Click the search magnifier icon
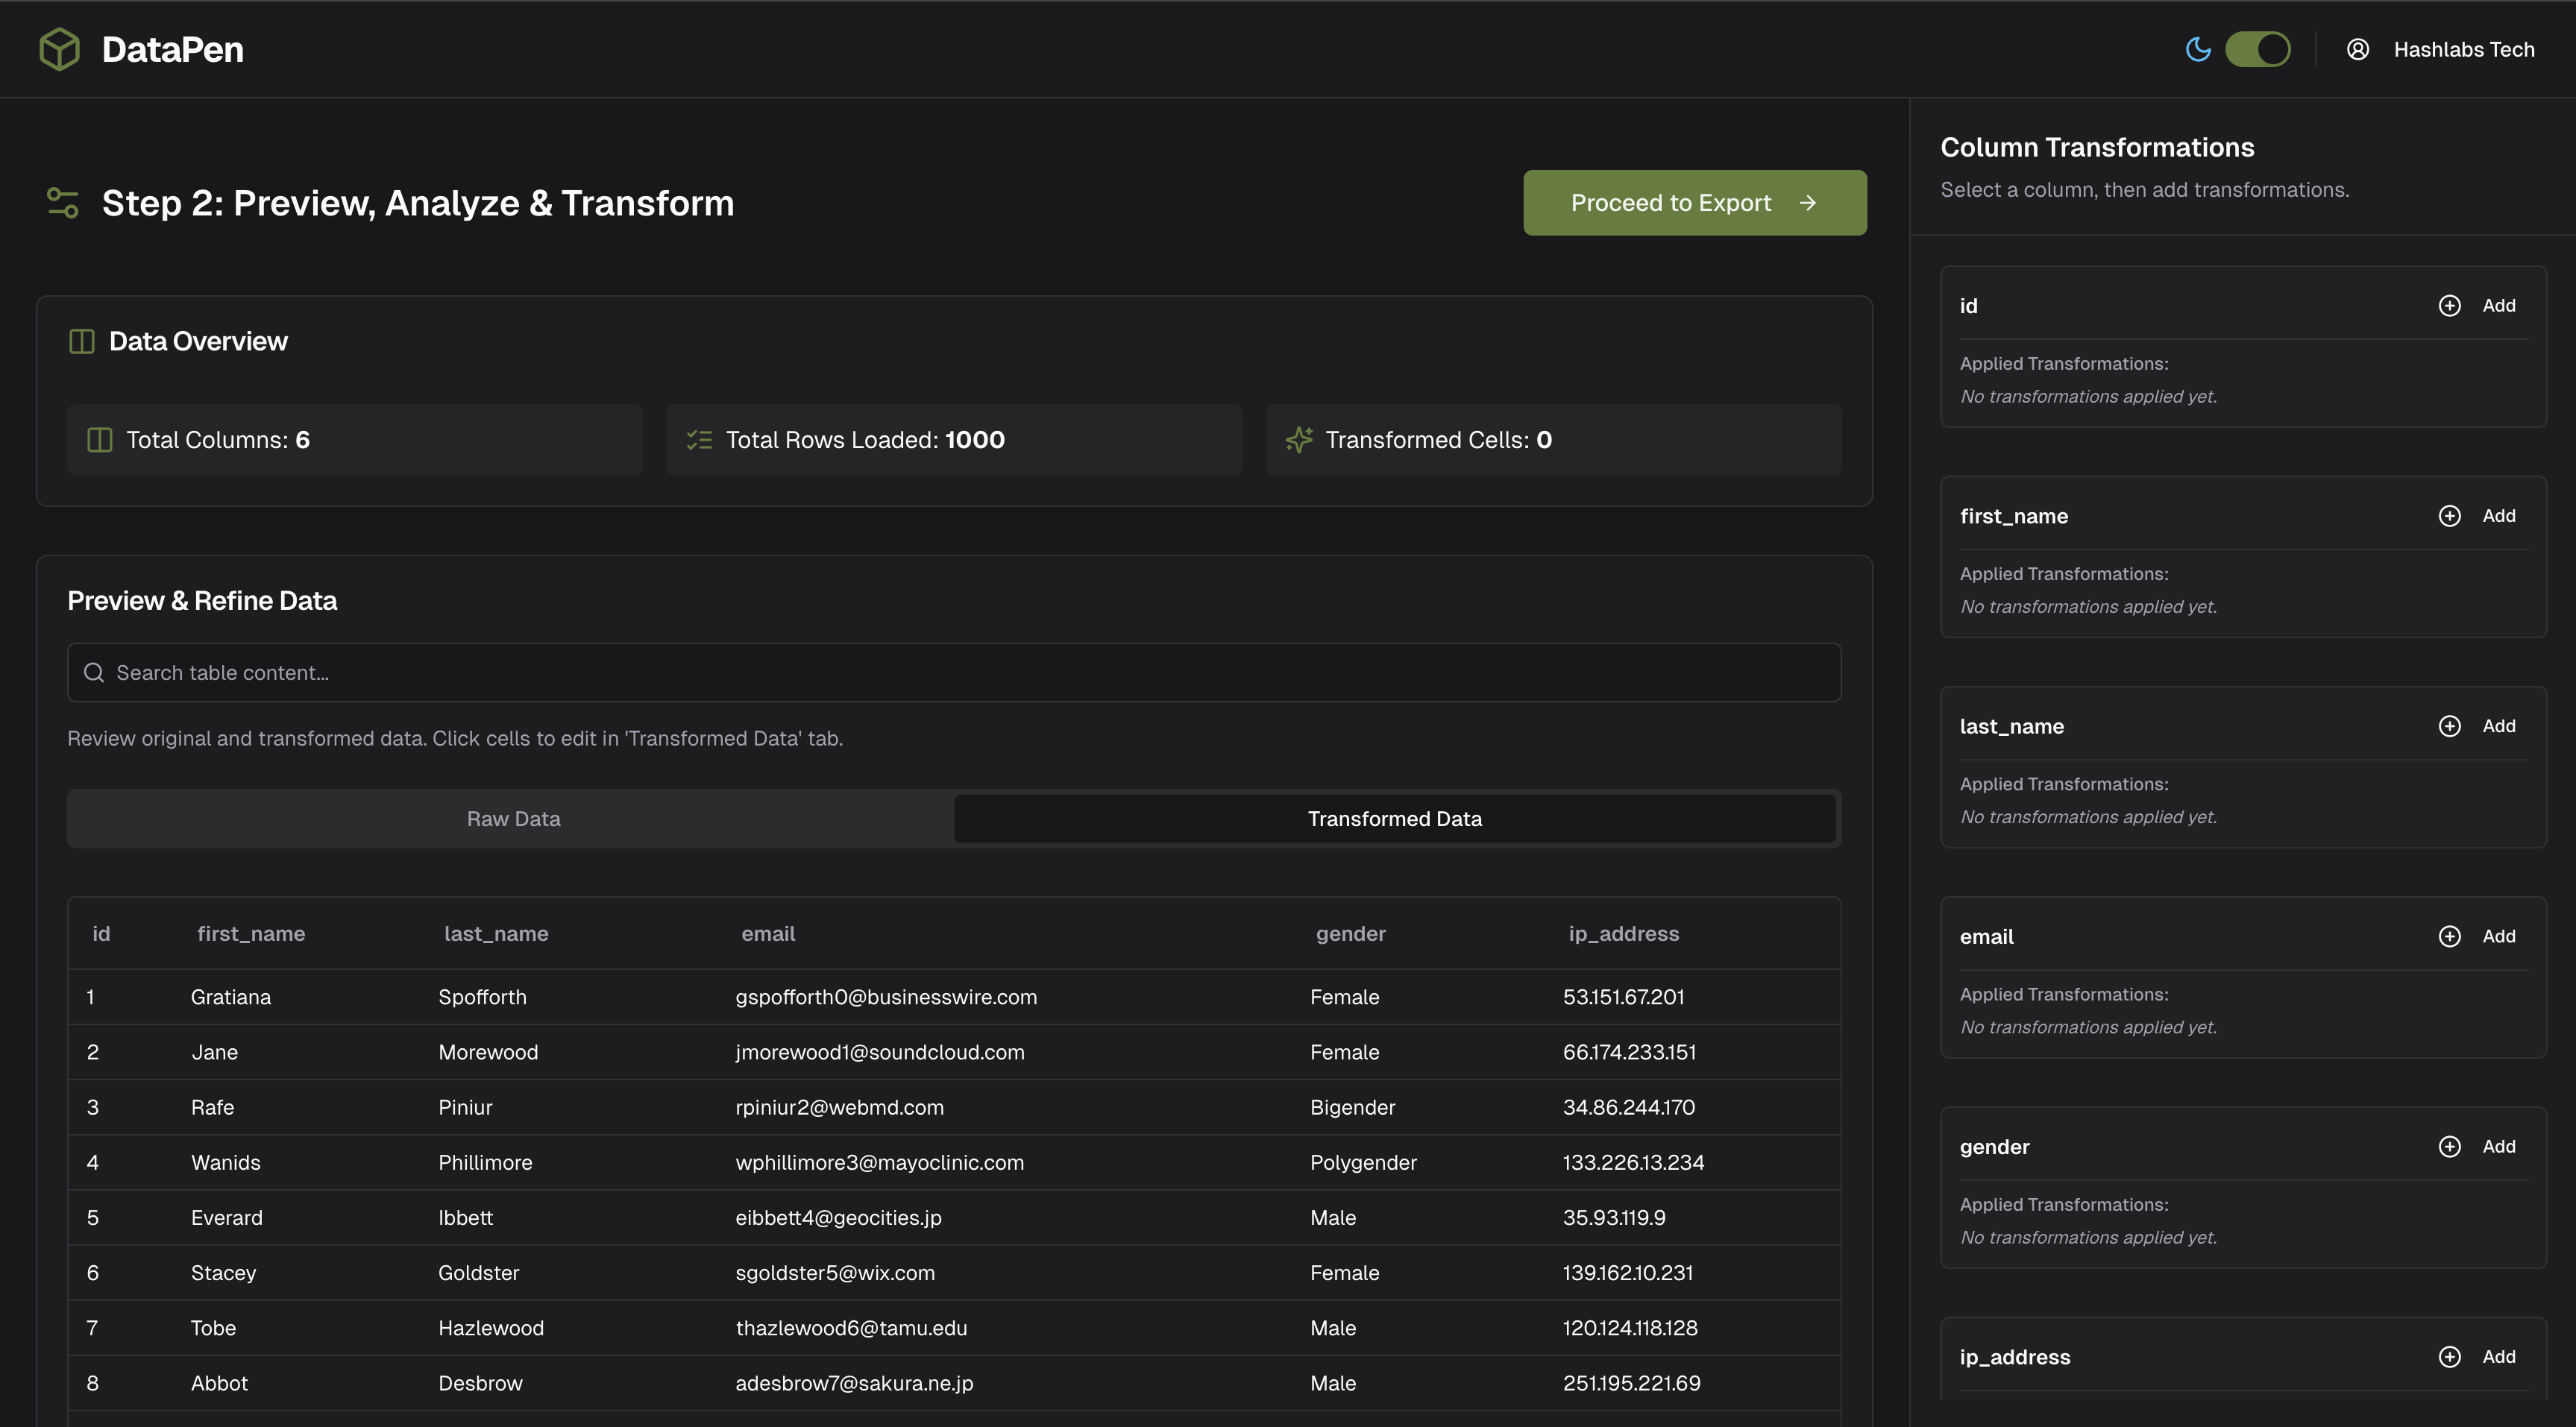The width and height of the screenshot is (2576, 1427). click(94, 673)
